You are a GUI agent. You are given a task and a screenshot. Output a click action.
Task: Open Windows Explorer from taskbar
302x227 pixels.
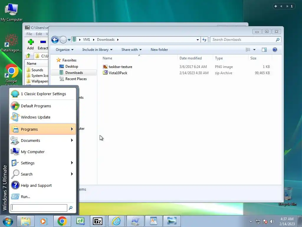[x=26, y=221]
